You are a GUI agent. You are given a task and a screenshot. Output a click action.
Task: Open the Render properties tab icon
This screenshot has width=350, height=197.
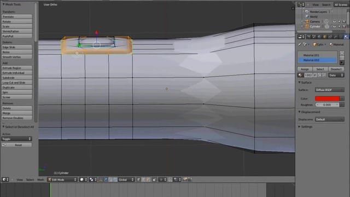click(x=308, y=37)
